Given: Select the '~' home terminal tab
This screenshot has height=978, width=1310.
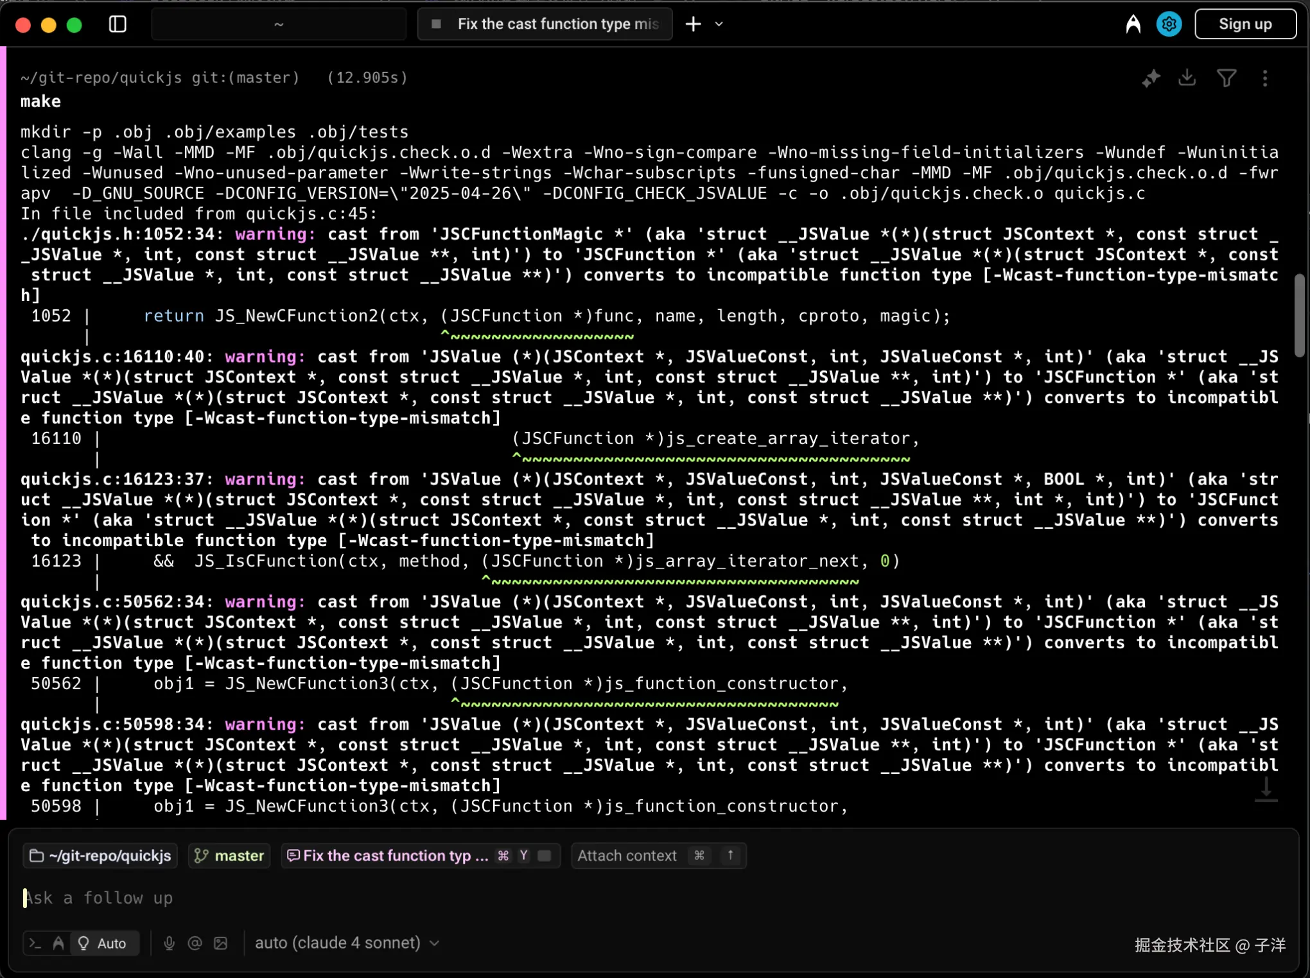Looking at the screenshot, I should pos(278,24).
